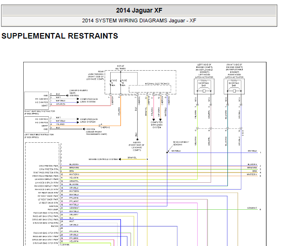Screen dimensions: 286x246
Task: Click the "PASS AIR BAG STG2 PWR" label
Action: coord(46,216)
